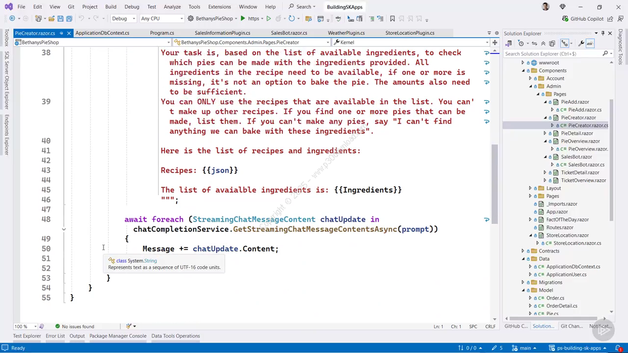Click the pencil changes count icon in status bar

coord(497,348)
